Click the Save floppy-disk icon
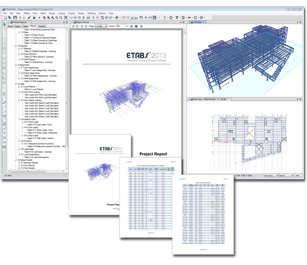The width and height of the screenshot is (307, 265). pyautogui.click(x=15, y=17)
